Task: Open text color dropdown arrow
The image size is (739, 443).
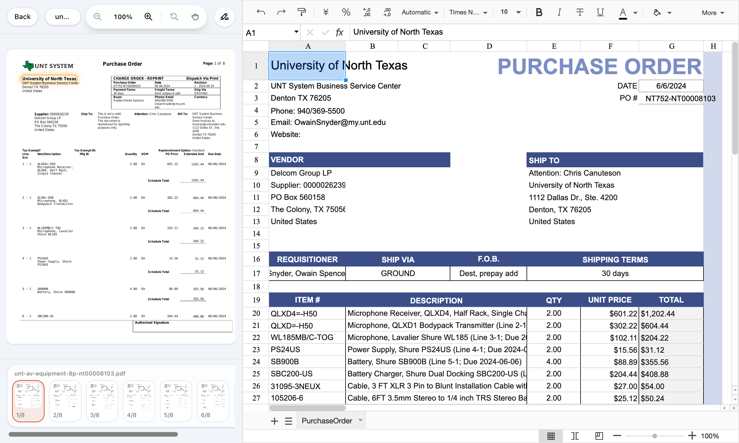Action: coord(635,13)
